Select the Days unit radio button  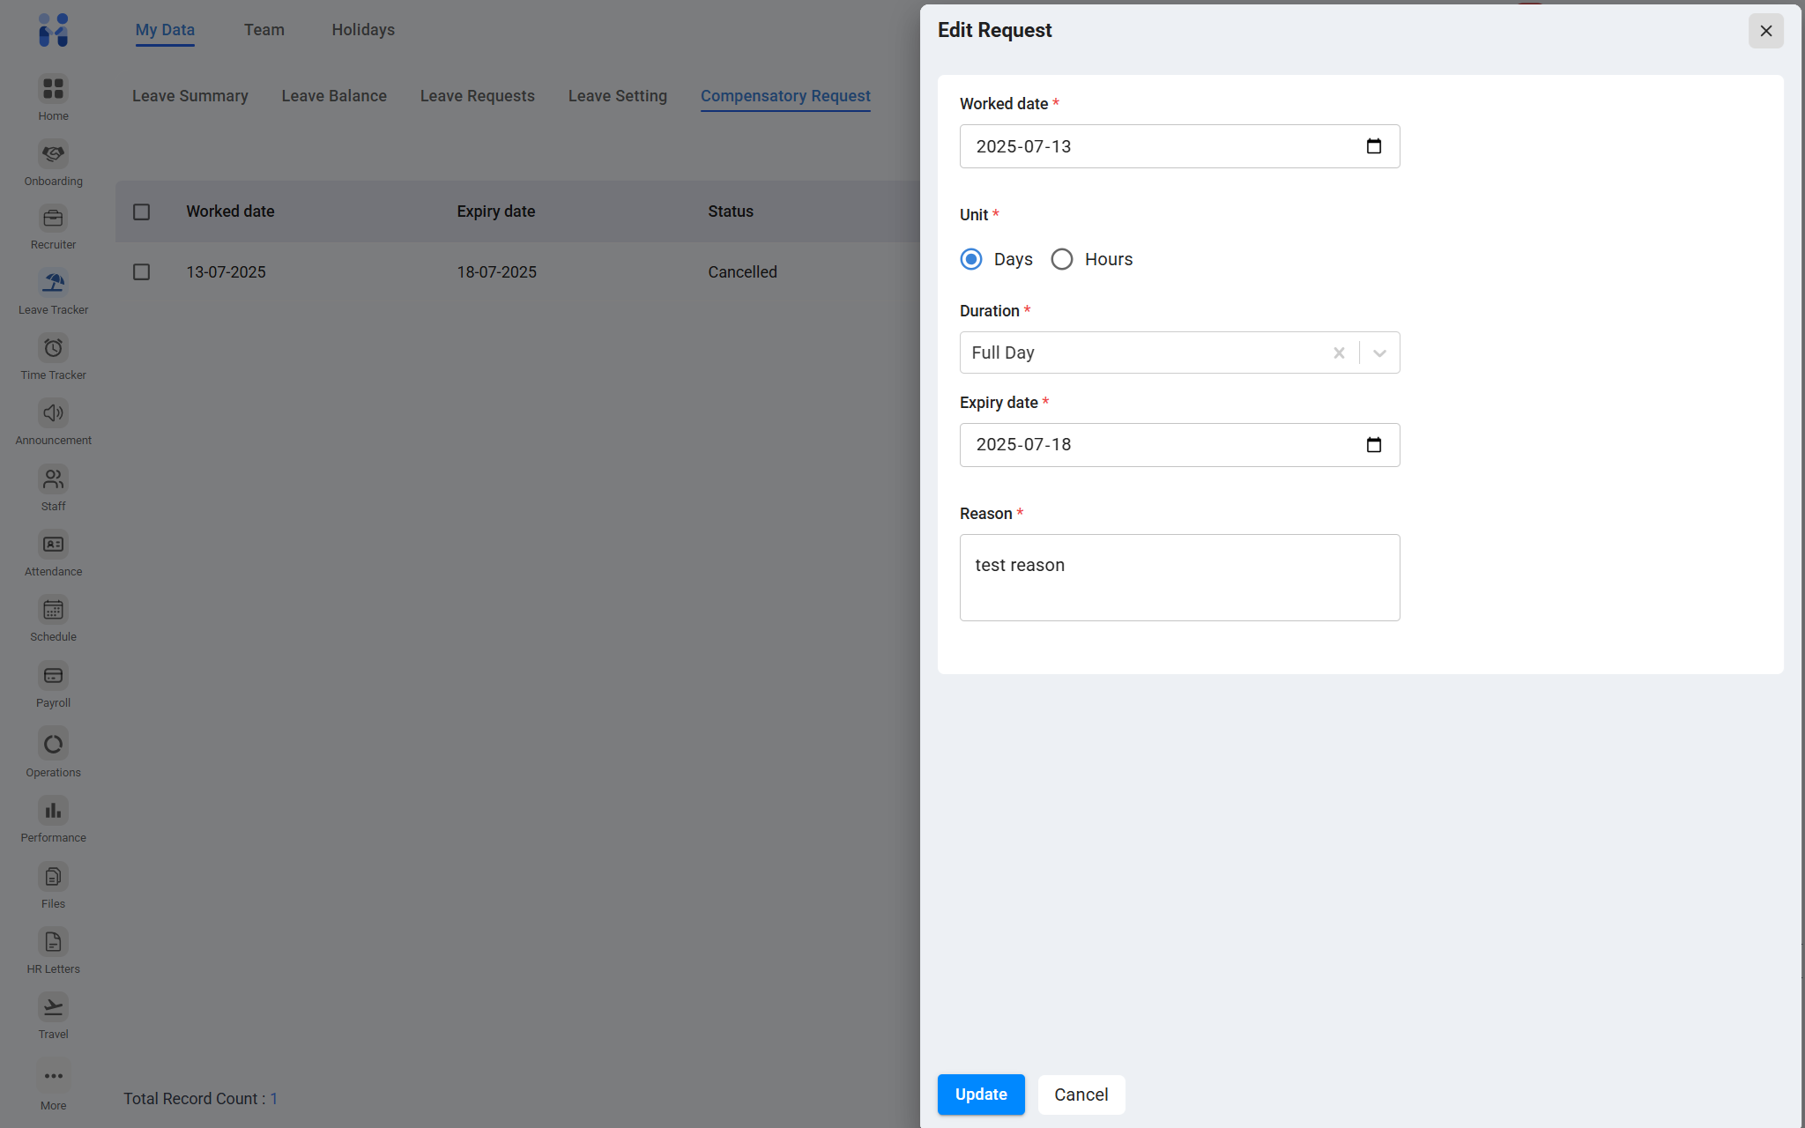tap(971, 259)
